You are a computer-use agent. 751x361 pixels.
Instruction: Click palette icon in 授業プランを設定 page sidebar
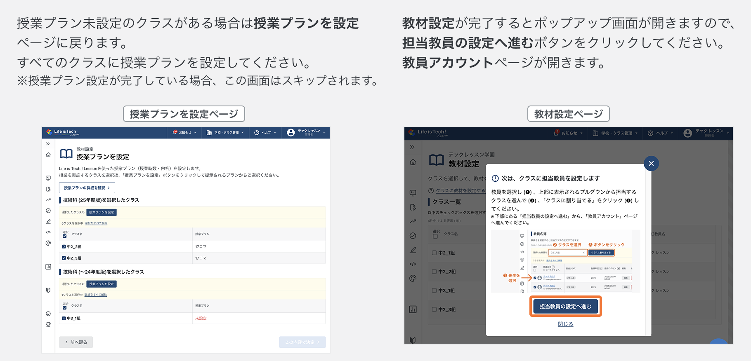tap(48, 243)
